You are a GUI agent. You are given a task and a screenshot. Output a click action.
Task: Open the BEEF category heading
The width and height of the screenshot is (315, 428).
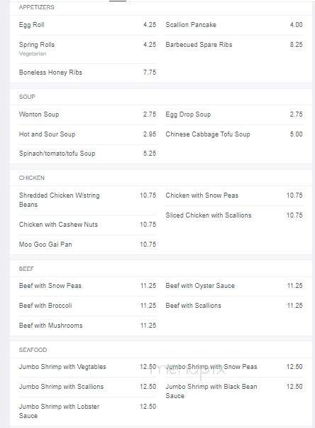tap(26, 269)
